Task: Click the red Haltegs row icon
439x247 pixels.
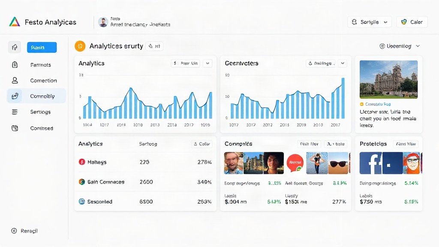Action: click(82, 162)
